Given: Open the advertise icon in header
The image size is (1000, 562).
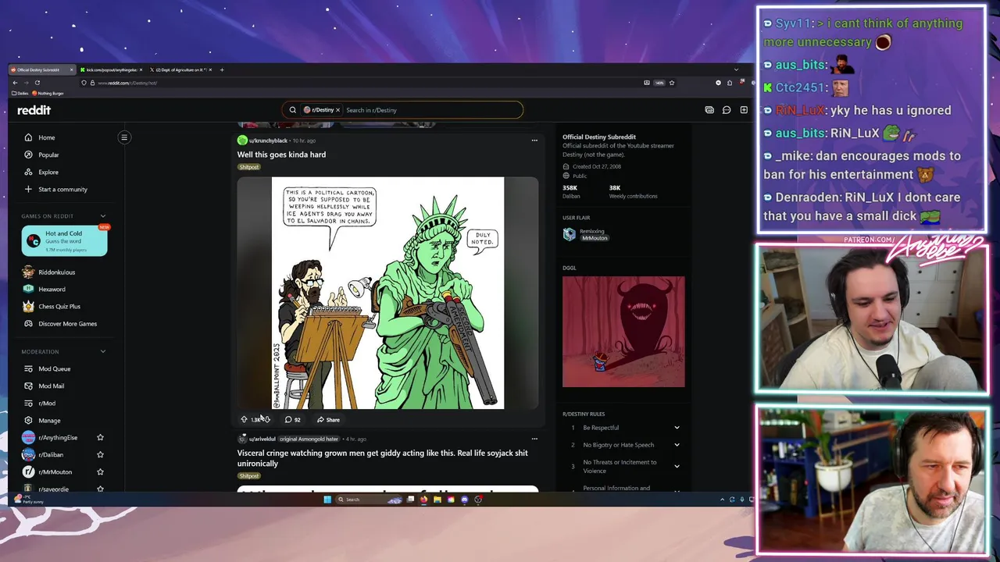Looking at the screenshot, I should coord(709,110).
